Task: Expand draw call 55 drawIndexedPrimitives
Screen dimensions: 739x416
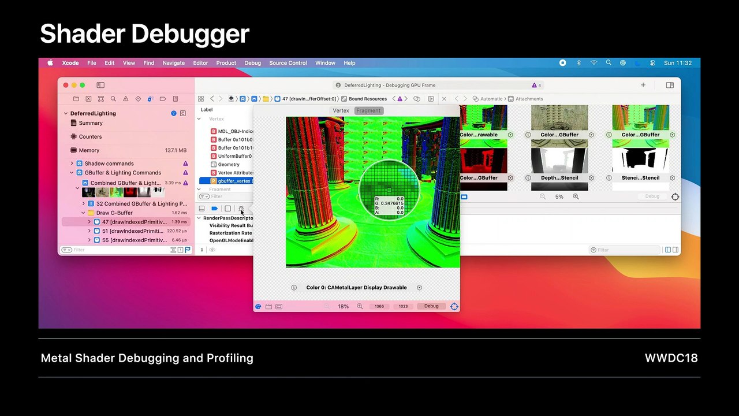Action: 89,240
